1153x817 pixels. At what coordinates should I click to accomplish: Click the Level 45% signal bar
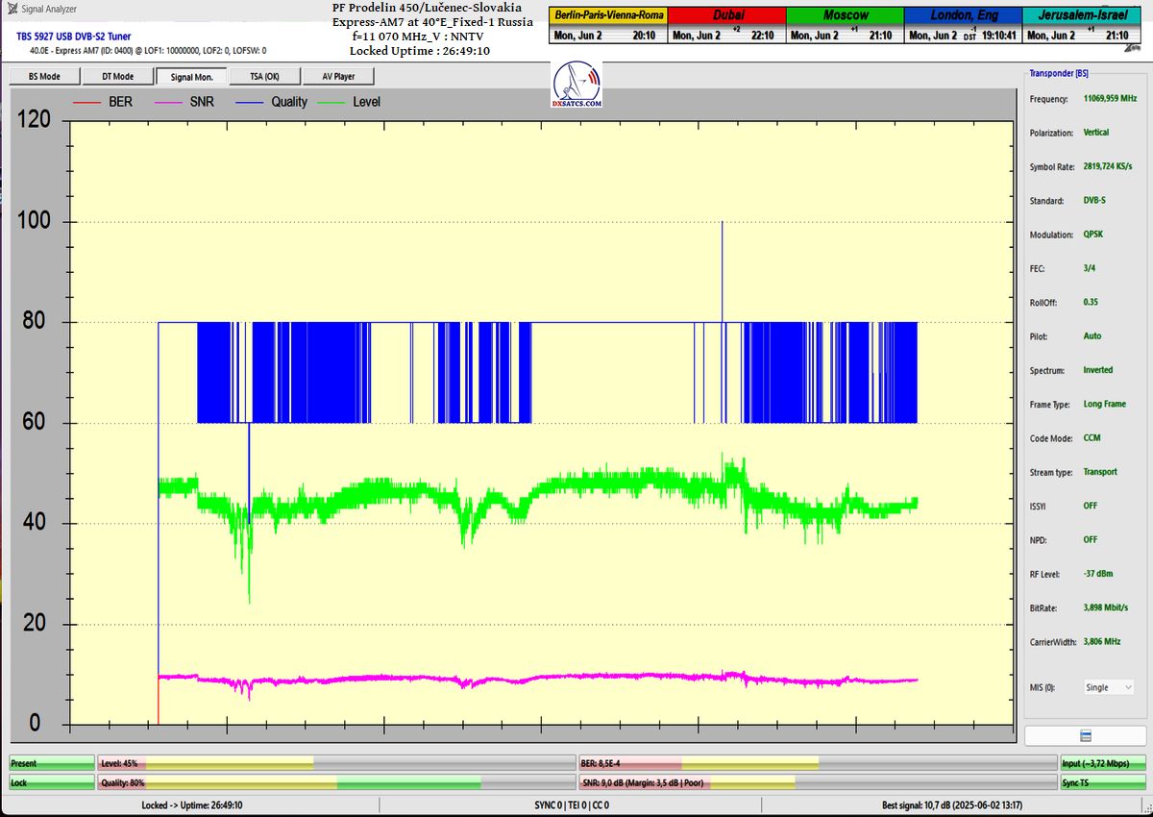point(335,763)
